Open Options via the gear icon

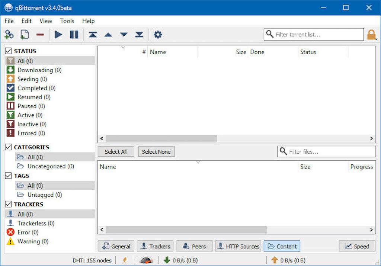tap(158, 35)
